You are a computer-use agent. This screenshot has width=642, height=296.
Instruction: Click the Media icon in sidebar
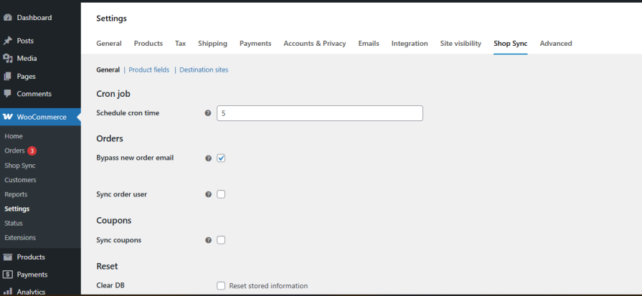tap(8, 59)
